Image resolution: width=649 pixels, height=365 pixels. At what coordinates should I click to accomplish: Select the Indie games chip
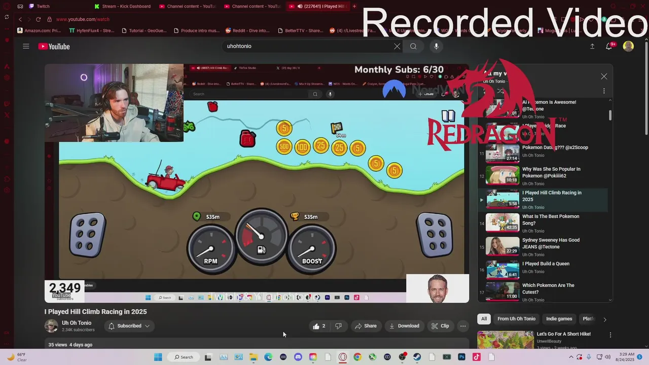click(559, 319)
